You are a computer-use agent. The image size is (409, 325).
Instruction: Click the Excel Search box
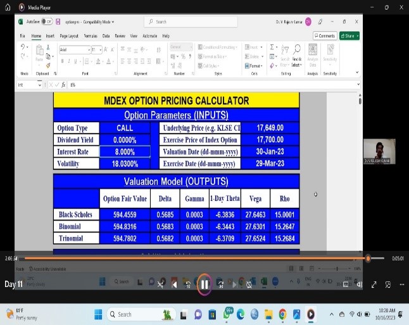(191, 22)
